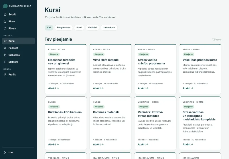Click Pieejams badge on Veselības pratības kurss
229x159 pixels.
(188, 54)
